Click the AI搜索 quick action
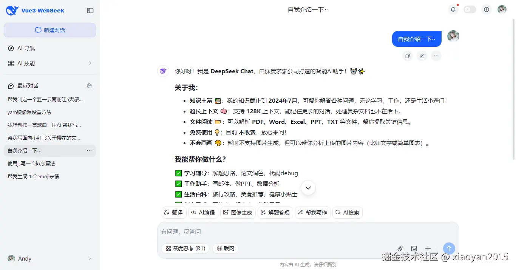 click(347, 213)
